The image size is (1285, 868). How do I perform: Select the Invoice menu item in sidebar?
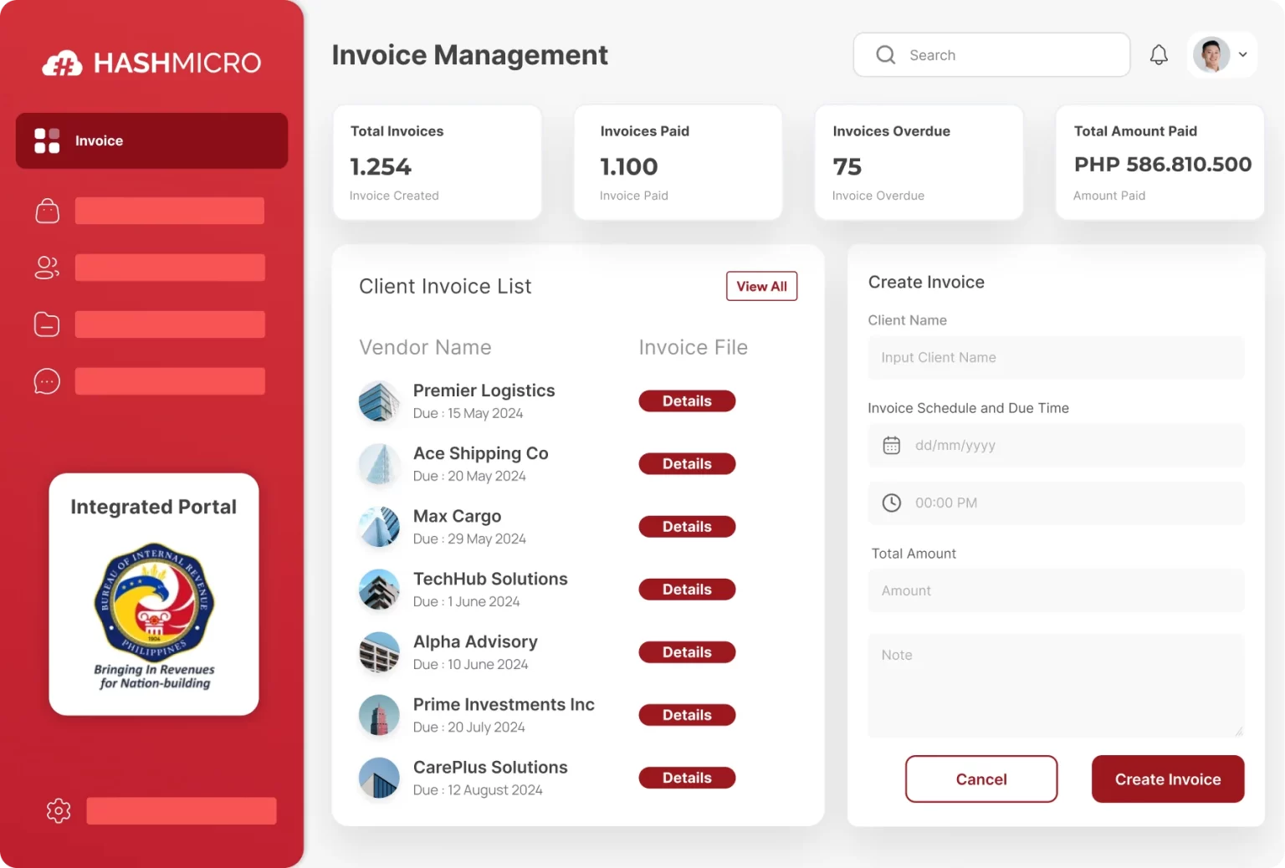pos(151,140)
